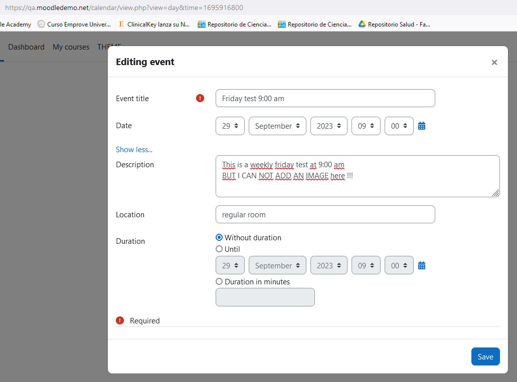517x382 pixels.
Task: Click the Curso Emprove Univer bookmark
Action: click(74, 25)
